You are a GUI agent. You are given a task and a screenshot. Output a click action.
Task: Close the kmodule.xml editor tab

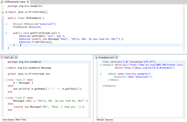coord(116,58)
